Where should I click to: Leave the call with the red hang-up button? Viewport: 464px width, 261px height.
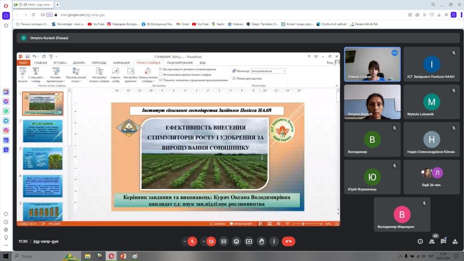[288, 242]
